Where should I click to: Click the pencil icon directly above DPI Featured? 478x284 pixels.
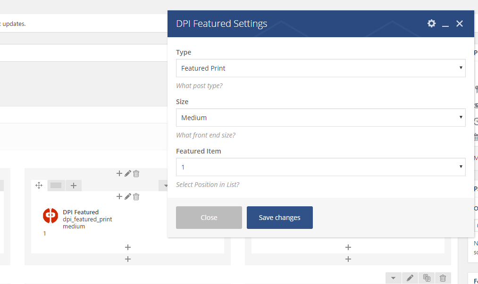[127, 196]
